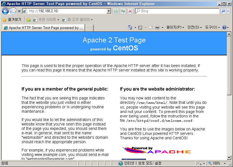Open Favorites (즐겨찾기) star button
The image size is (233, 167).
click(x=12, y=20)
